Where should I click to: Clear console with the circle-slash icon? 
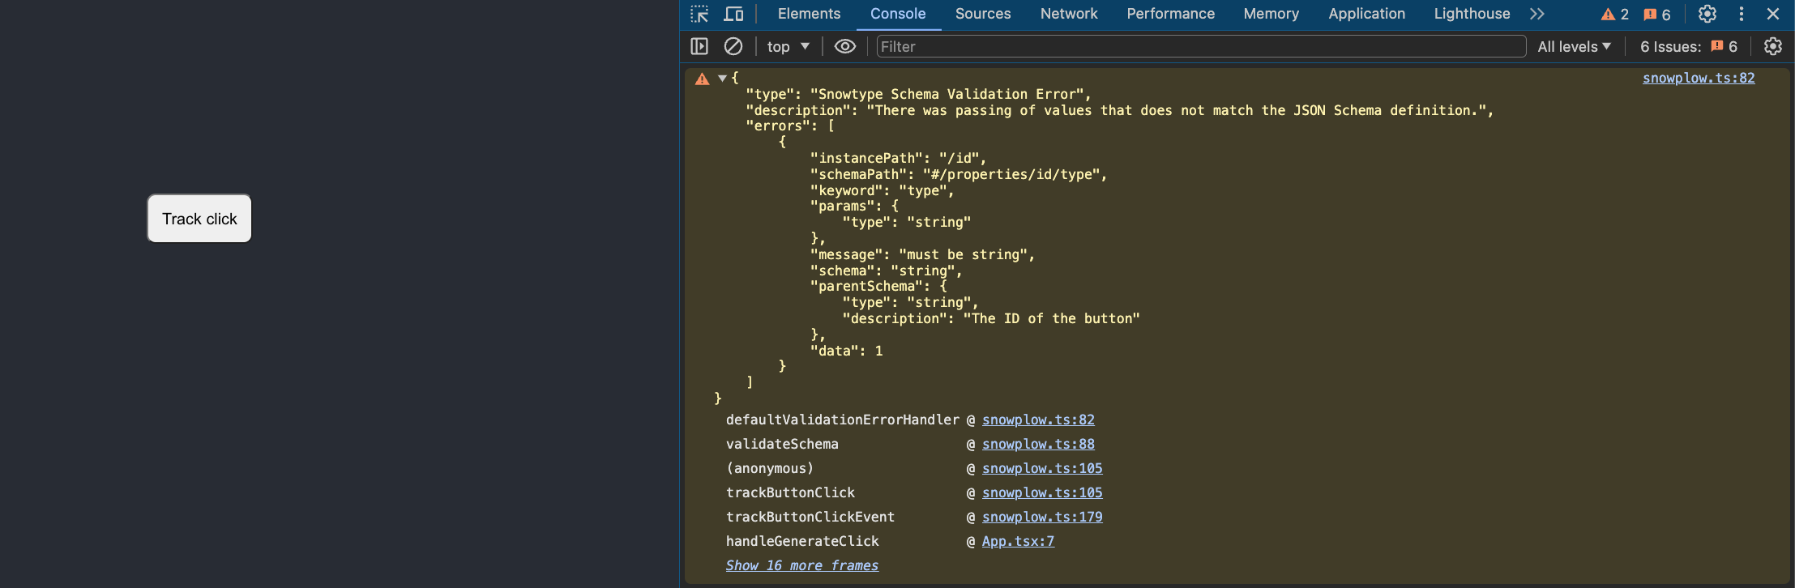(x=733, y=46)
